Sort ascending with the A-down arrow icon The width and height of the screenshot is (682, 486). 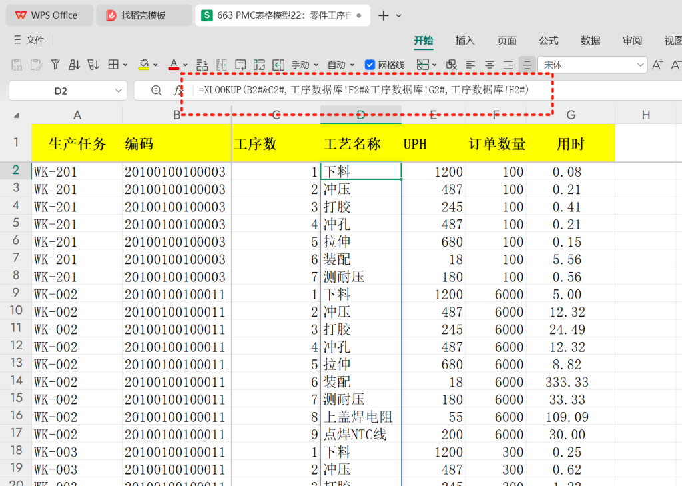(75, 65)
